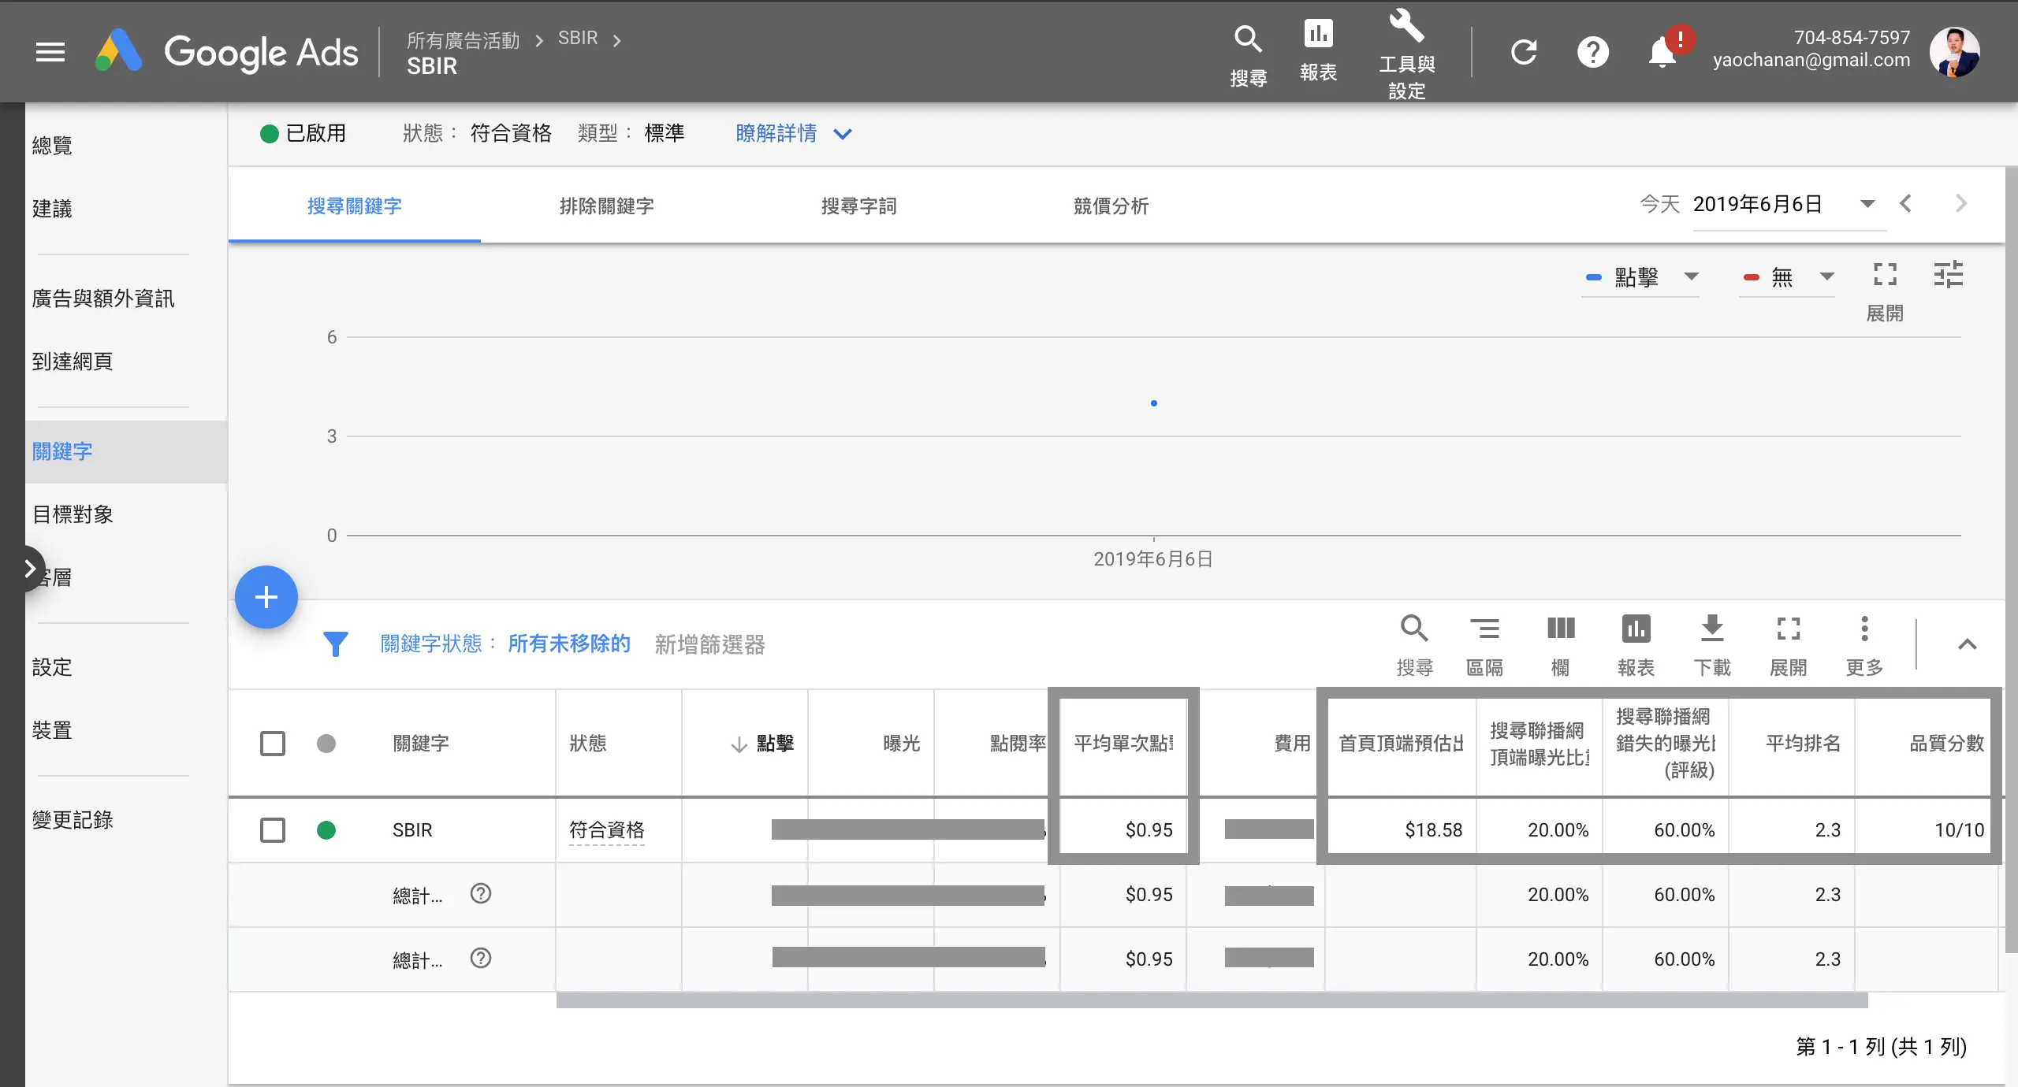The width and height of the screenshot is (2018, 1087).
Task: Check the SBIR keyword row checkbox
Action: pos(273,829)
